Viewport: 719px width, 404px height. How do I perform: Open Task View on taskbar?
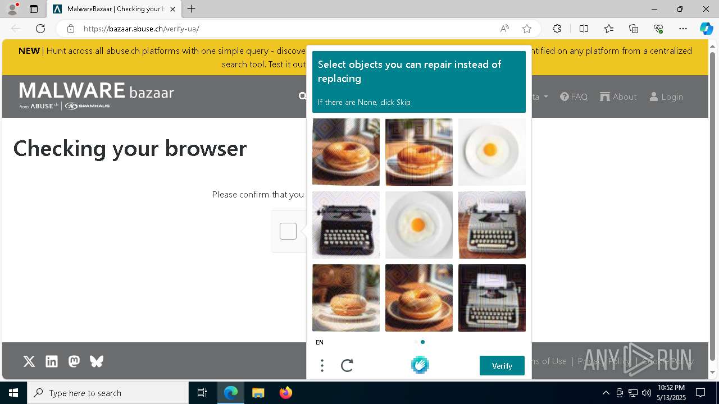202,393
